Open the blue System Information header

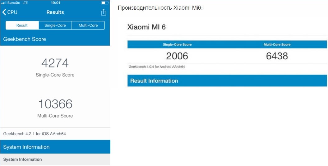55,147
